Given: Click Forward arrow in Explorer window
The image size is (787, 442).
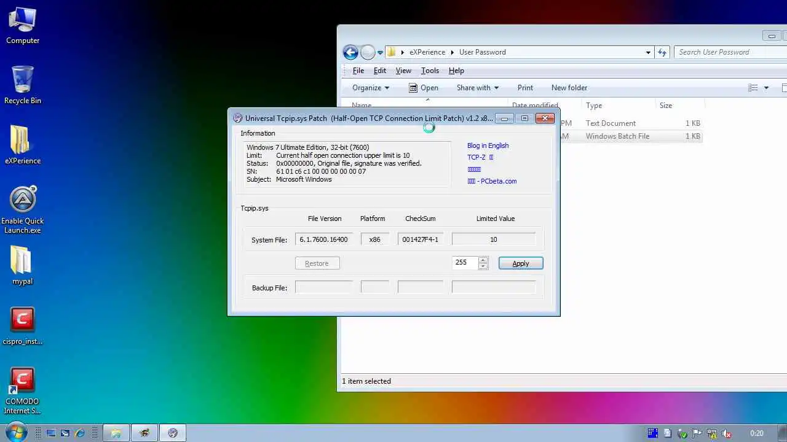Looking at the screenshot, I should 368,52.
